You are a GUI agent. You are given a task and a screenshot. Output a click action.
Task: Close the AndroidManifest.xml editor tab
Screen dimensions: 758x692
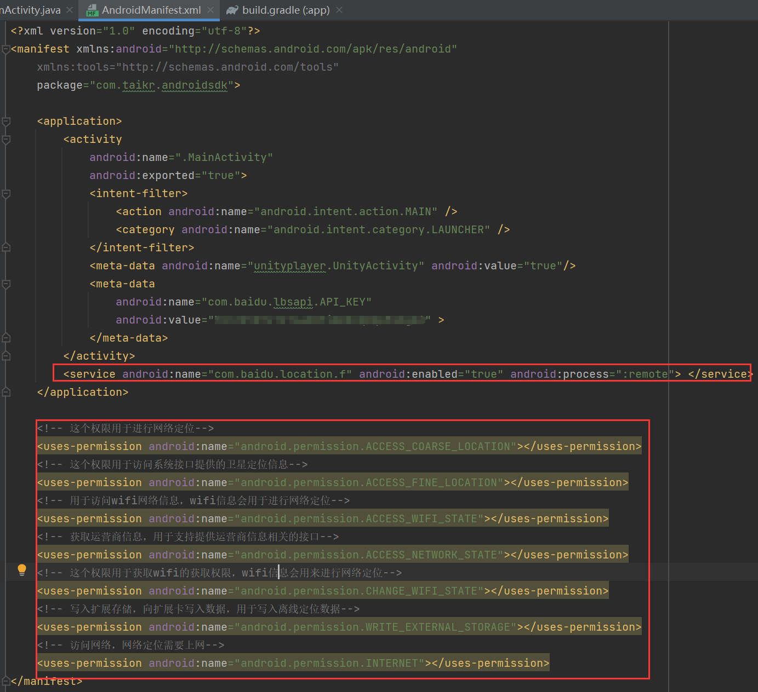210,10
